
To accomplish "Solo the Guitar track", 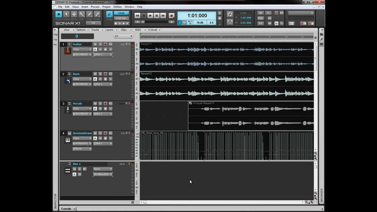I will (100, 44).
